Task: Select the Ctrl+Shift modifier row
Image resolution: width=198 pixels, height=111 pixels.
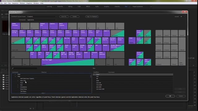Action: (x=133, y=85)
